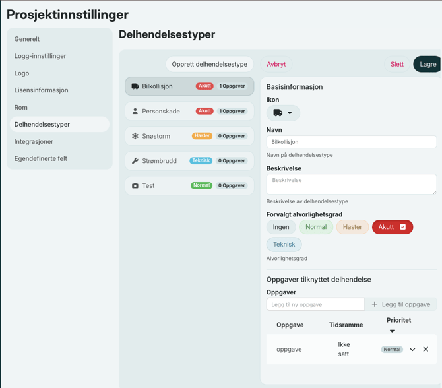442x388 pixels.
Task: Select Teknisk severity option
Action: [284, 244]
